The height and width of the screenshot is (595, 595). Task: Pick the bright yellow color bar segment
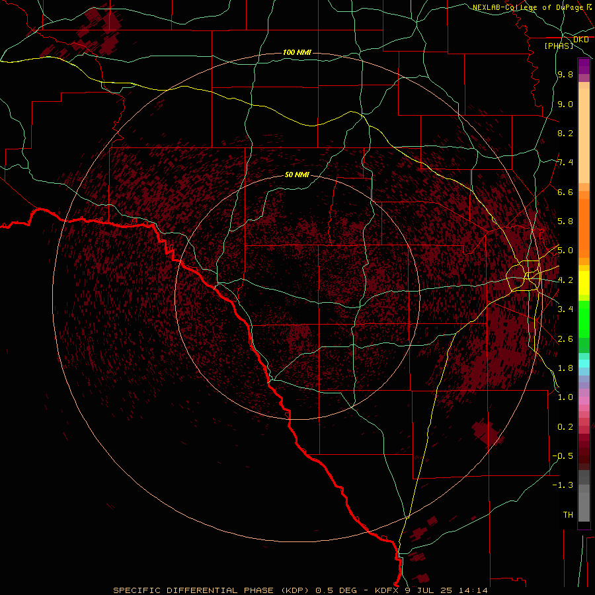point(584,283)
